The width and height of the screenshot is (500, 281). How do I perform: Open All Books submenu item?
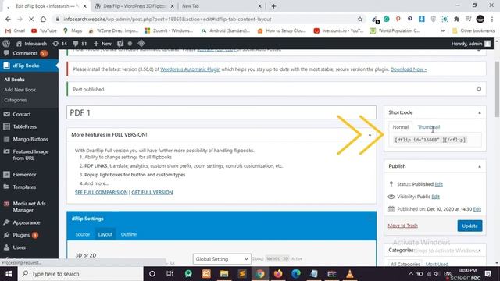click(x=14, y=80)
